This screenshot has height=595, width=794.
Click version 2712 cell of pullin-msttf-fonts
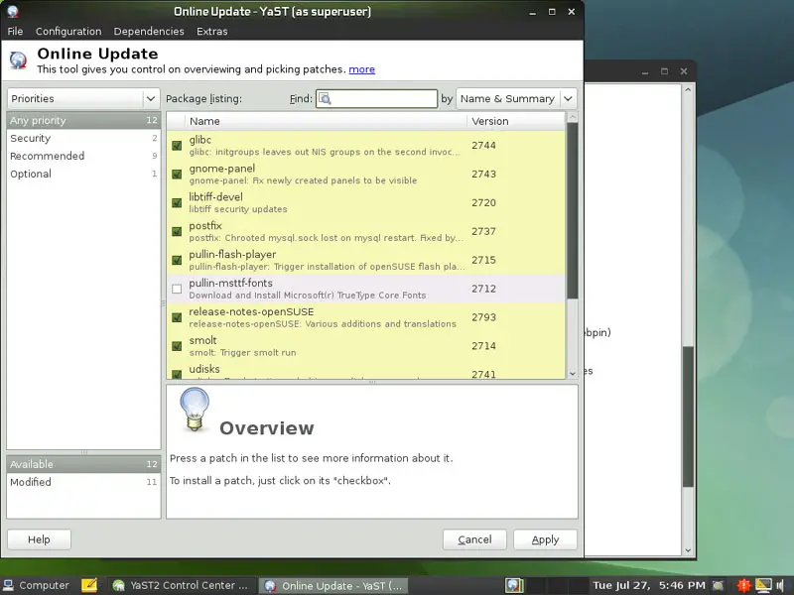pyautogui.click(x=483, y=289)
